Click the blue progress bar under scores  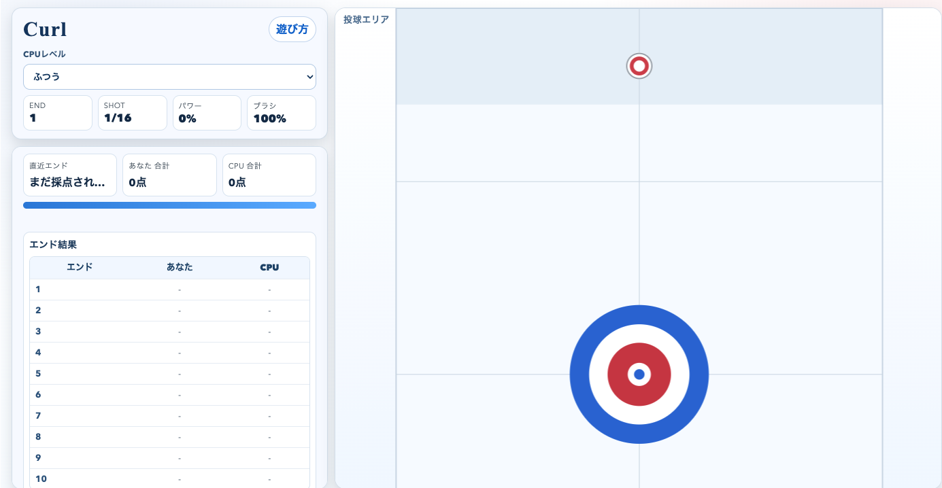coord(169,205)
